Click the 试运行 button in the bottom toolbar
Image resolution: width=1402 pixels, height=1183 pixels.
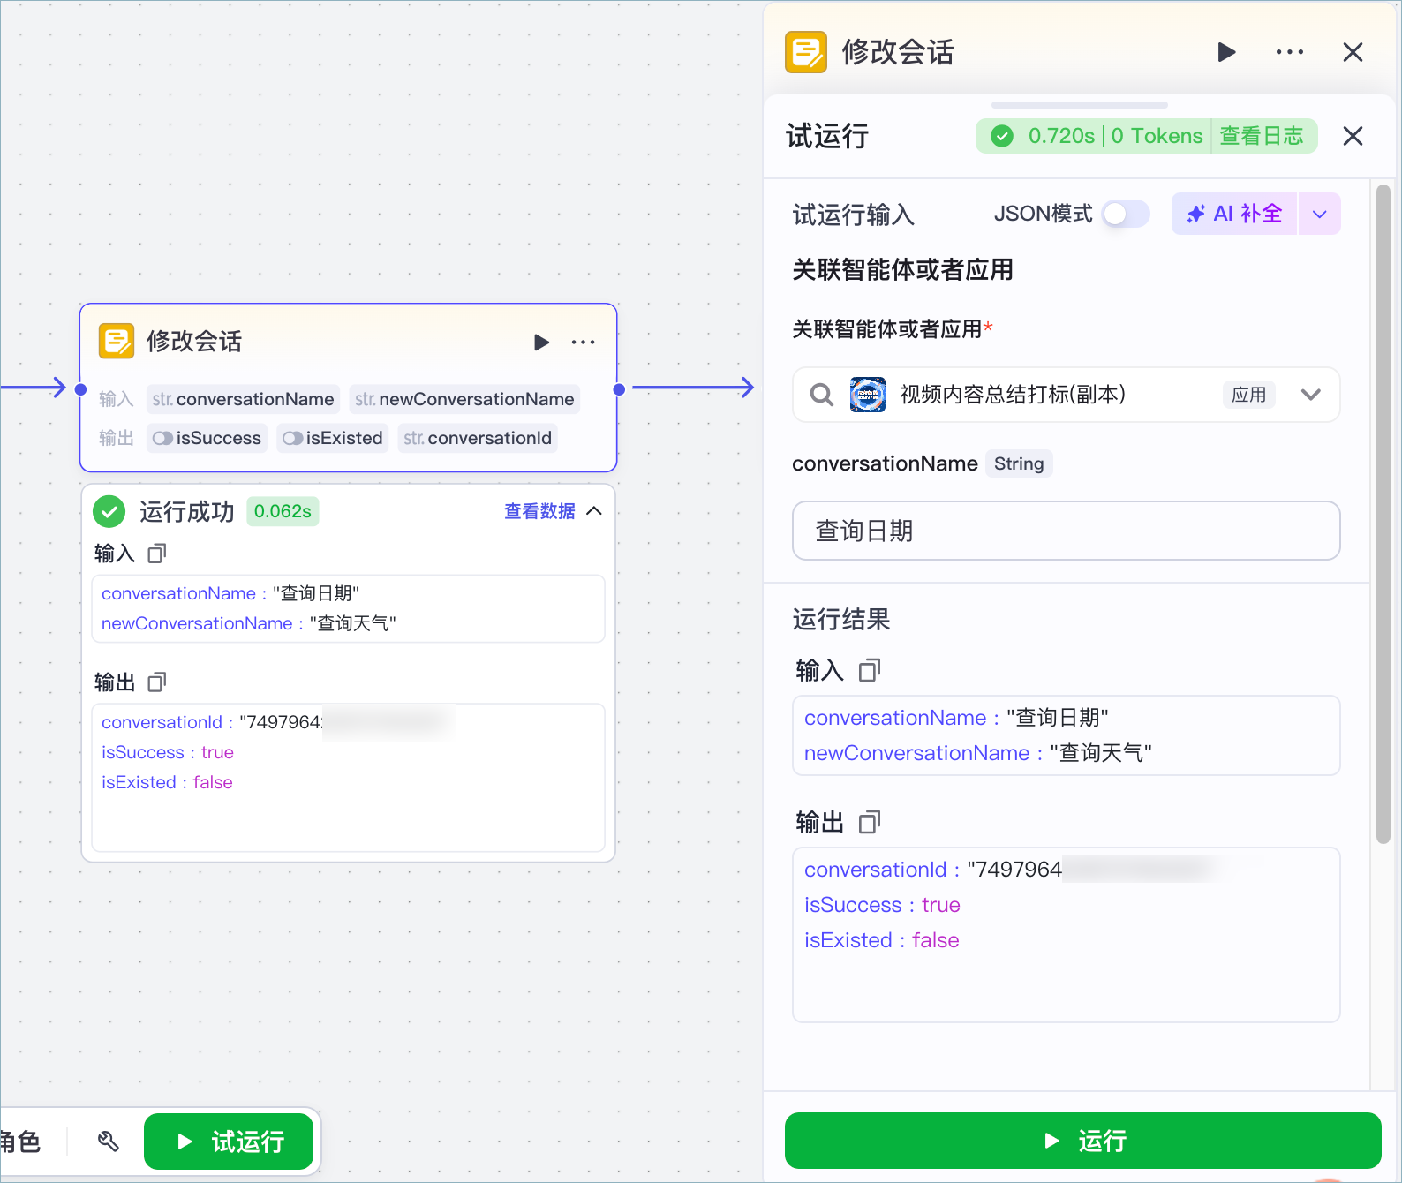[229, 1142]
